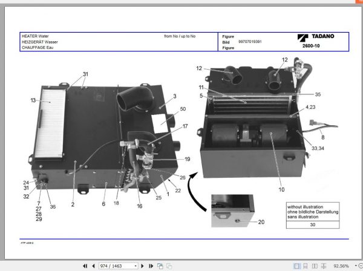
Task: Click part callout number 20
Action: pos(261,222)
